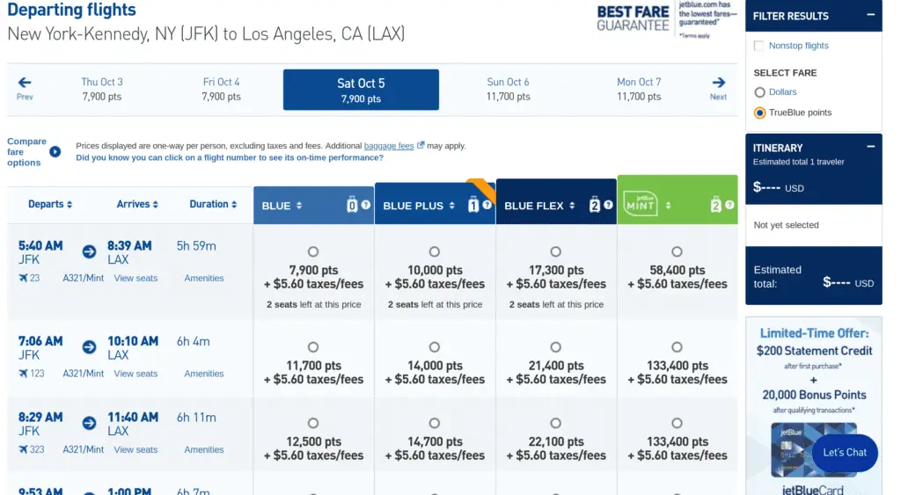901x495 pixels.
Task: Click the Best Fare Guarantee logo
Action: [x=633, y=18]
